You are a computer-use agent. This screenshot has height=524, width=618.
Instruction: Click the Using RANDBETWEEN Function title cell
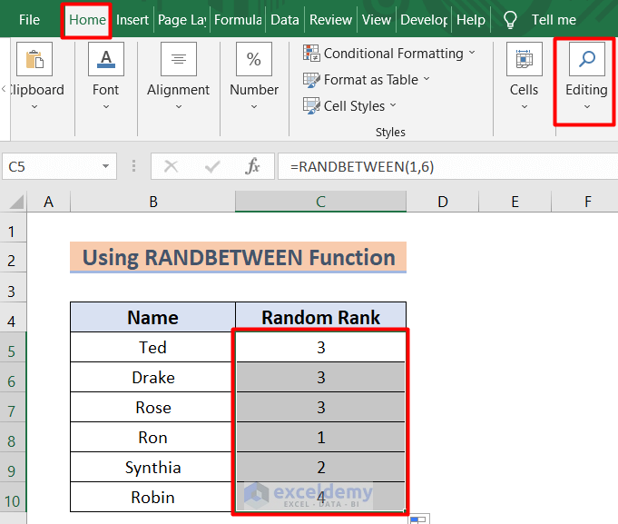click(x=238, y=257)
